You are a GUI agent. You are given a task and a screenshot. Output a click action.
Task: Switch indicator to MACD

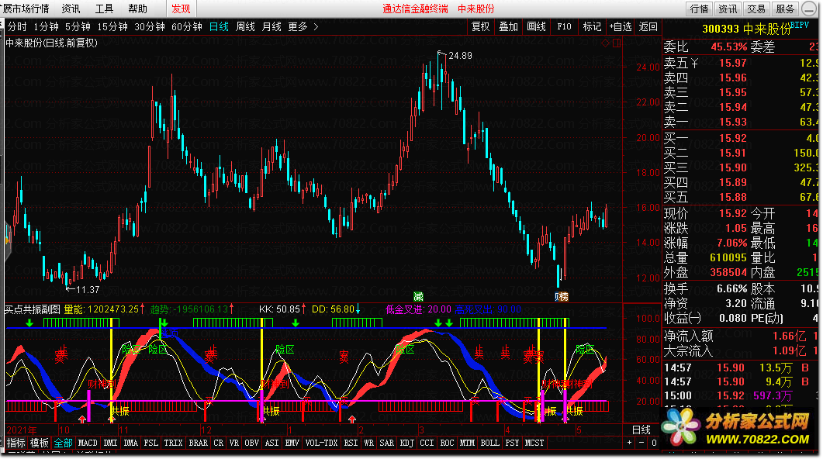tap(88, 443)
